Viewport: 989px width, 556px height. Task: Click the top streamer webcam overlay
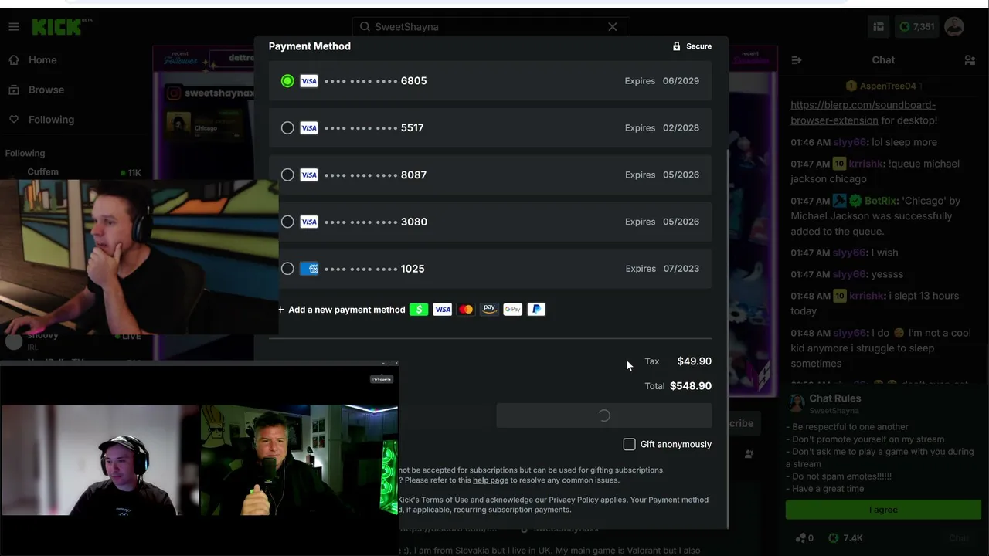[139, 256]
